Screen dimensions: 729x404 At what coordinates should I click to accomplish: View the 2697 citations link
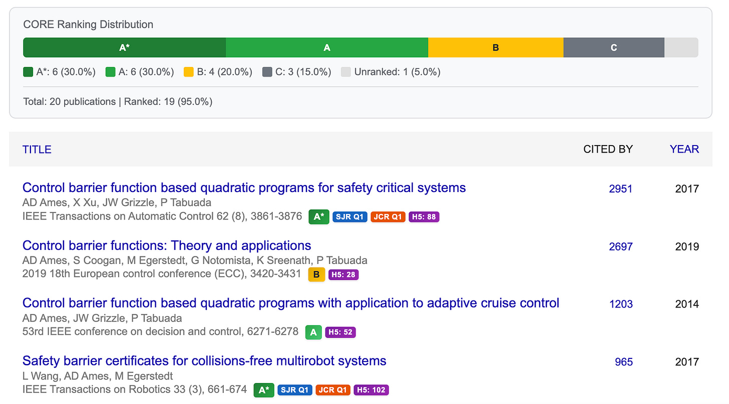click(621, 246)
